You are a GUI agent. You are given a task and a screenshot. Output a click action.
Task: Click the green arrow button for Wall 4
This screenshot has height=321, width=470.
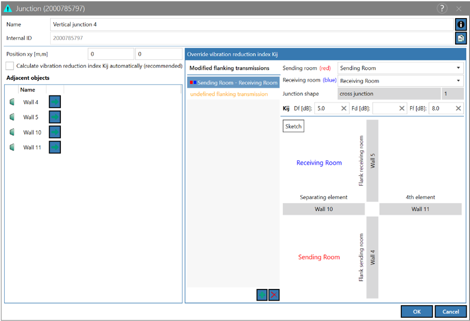[55, 102]
